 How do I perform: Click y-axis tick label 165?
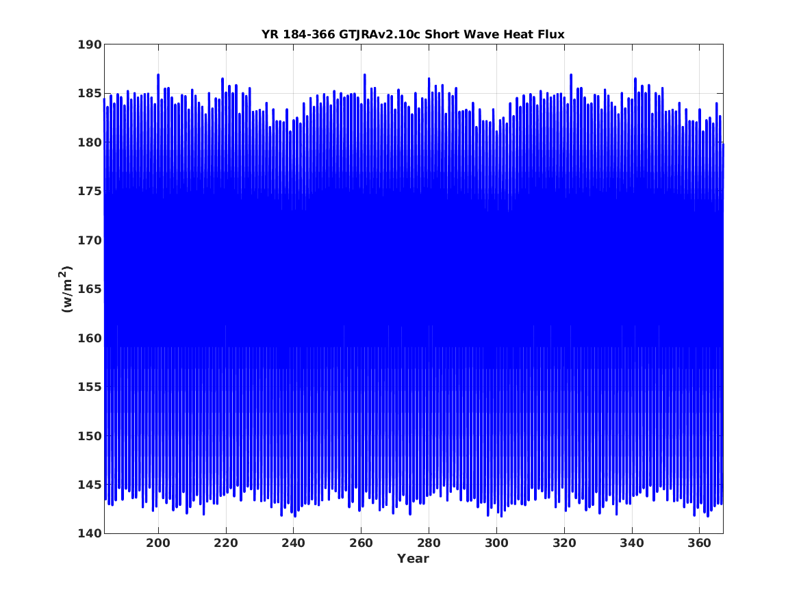pyautogui.click(x=89, y=289)
